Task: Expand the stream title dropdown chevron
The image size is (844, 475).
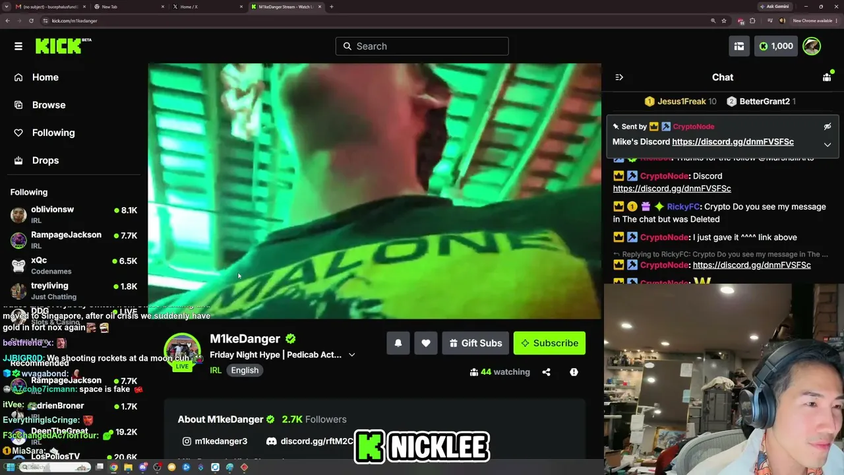Action: point(351,355)
